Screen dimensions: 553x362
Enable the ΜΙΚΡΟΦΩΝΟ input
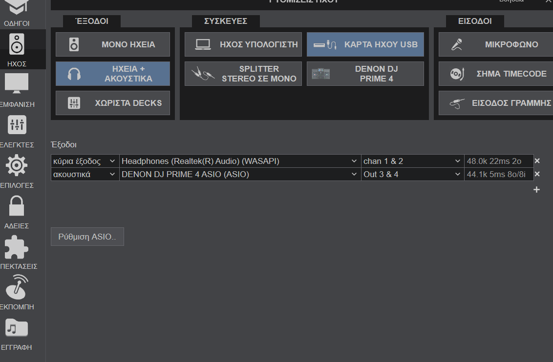coord(496,44)
